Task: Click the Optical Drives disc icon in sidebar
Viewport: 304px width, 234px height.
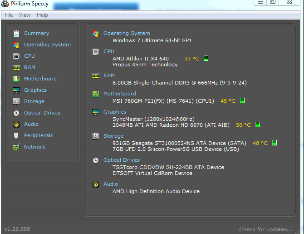Action: click(x=16, y=113)
